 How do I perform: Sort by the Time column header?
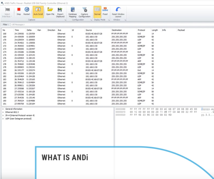tap(17, 30)
